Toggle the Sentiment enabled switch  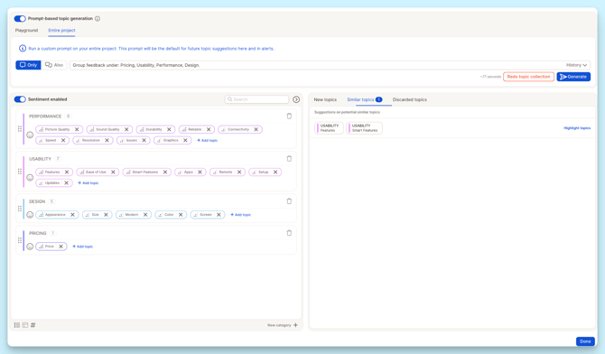(20, 99)
